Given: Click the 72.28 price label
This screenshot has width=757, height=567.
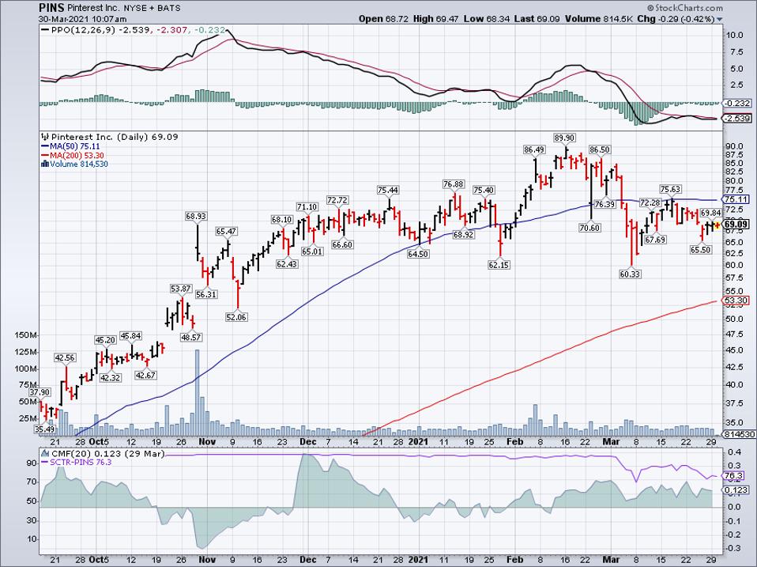Looking at the screenshot, I should (650, 202).
